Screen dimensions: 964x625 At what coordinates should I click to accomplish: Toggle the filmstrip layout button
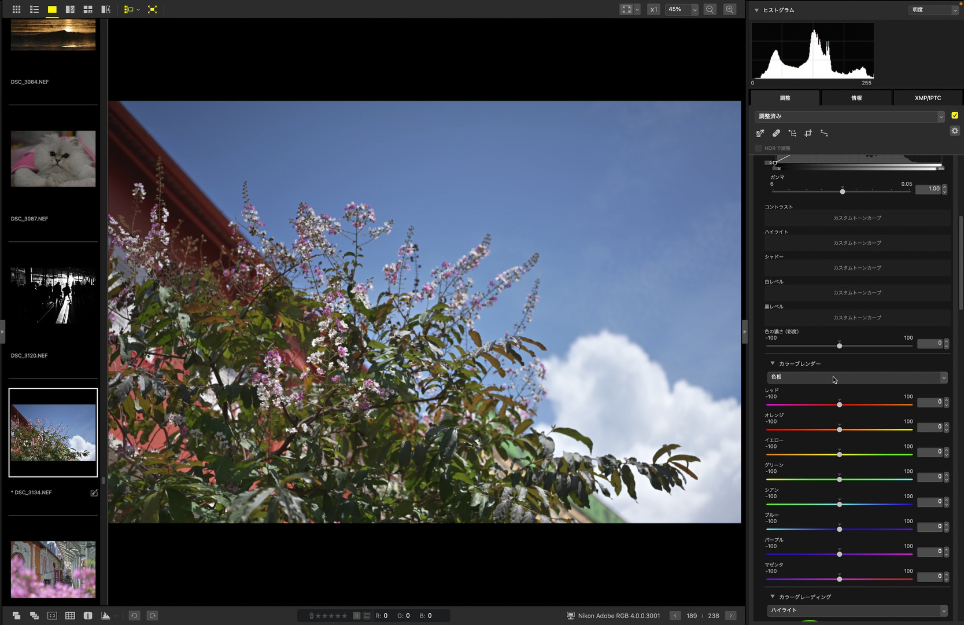tap(128, 9)
